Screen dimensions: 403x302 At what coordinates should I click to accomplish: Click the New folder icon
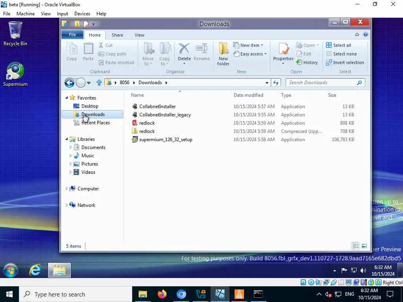(223, 48)
